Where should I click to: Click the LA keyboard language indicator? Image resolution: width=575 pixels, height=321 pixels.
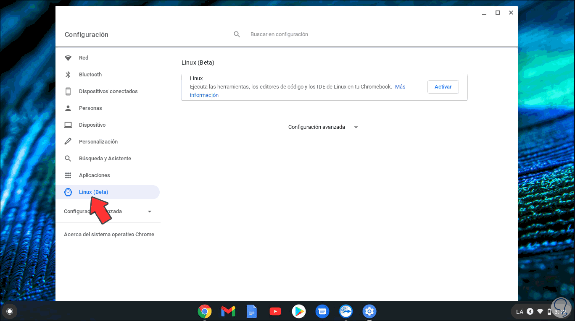[x=520, y=311]
